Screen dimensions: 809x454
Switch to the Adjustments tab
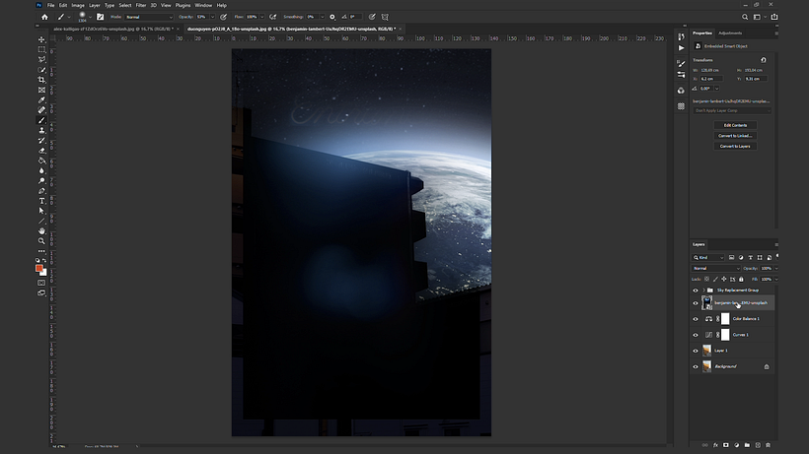pos(730,32)
